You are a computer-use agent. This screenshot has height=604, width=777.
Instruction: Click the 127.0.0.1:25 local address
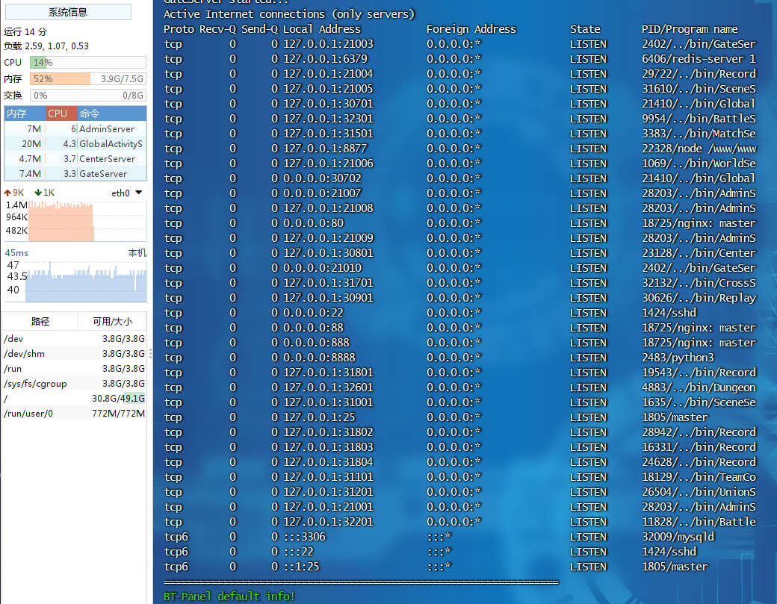pos(319,417)
